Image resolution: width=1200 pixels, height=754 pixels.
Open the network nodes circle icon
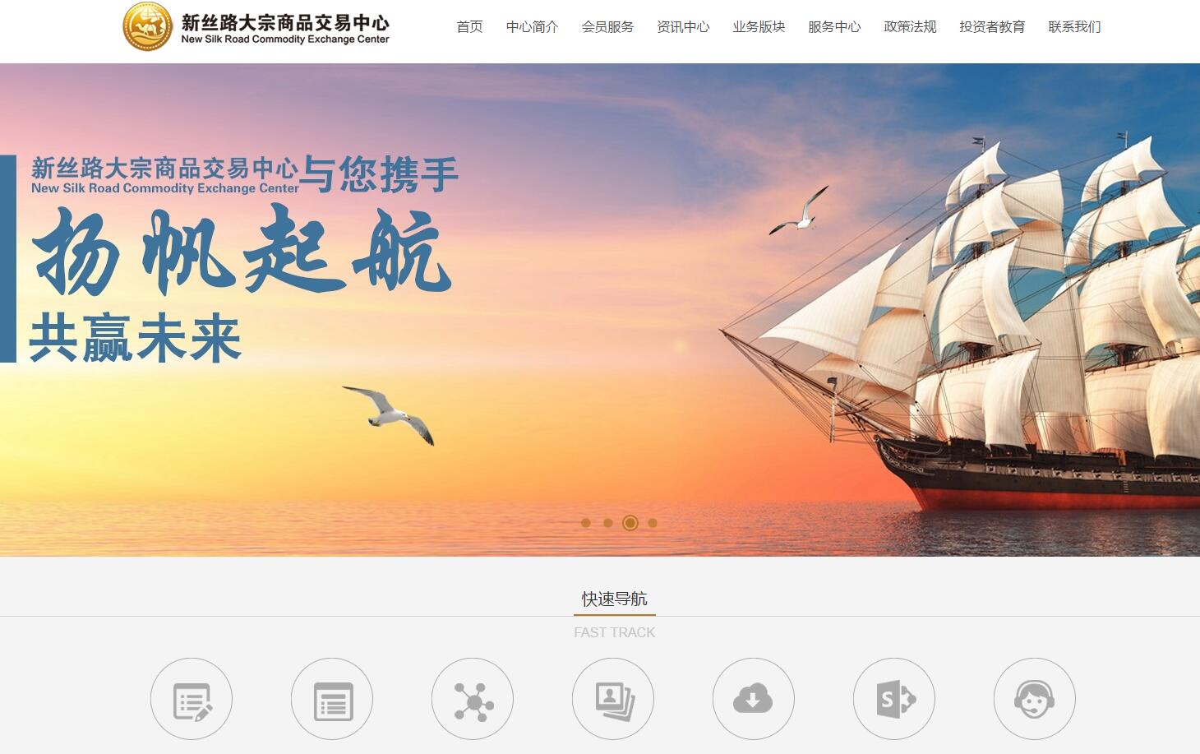[x=473, y=699]
